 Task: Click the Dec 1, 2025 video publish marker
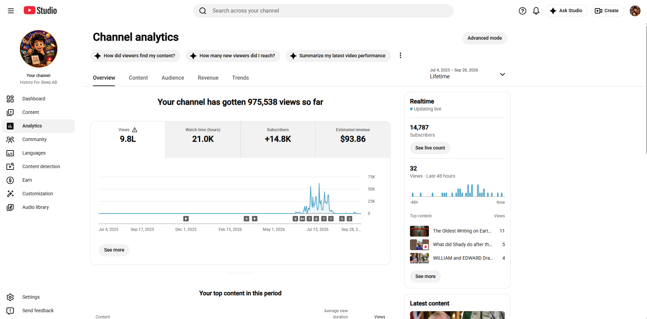click(x=186, y=219)
